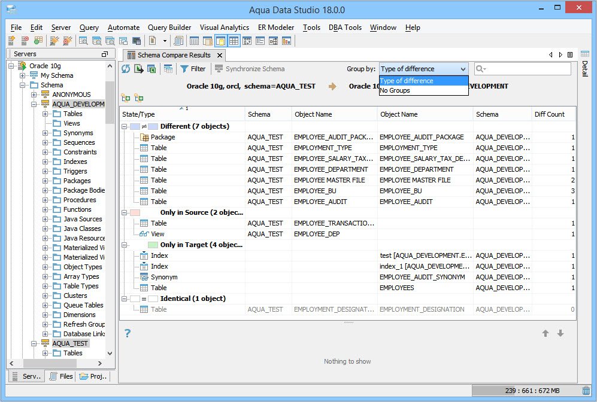Click the new script document toolbar icon
The height and width of the screenshot is (402, 597).
coord(152,40)
